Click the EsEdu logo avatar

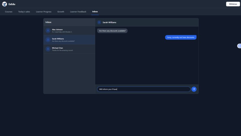click(4, 4)
